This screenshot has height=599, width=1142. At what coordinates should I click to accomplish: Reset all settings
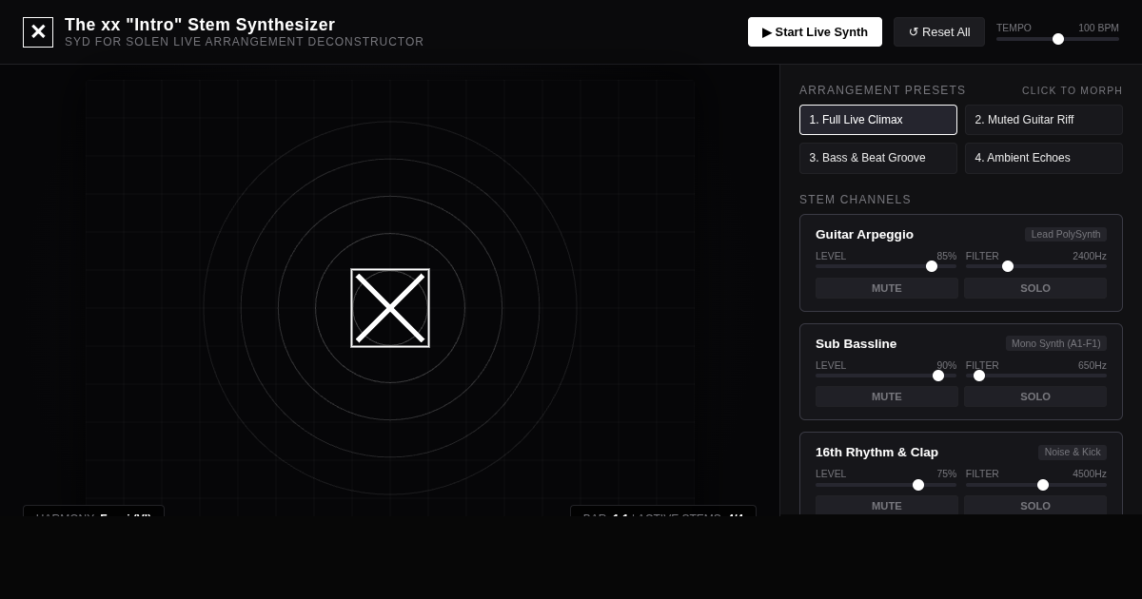[939, 32]
